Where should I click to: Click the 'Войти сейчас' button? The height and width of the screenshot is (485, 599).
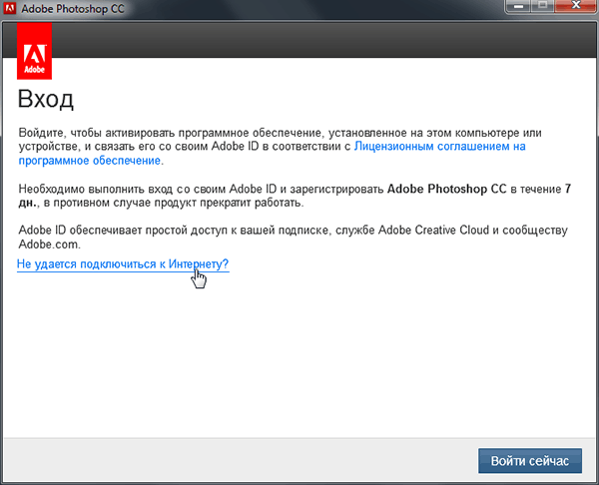[530, 461]
